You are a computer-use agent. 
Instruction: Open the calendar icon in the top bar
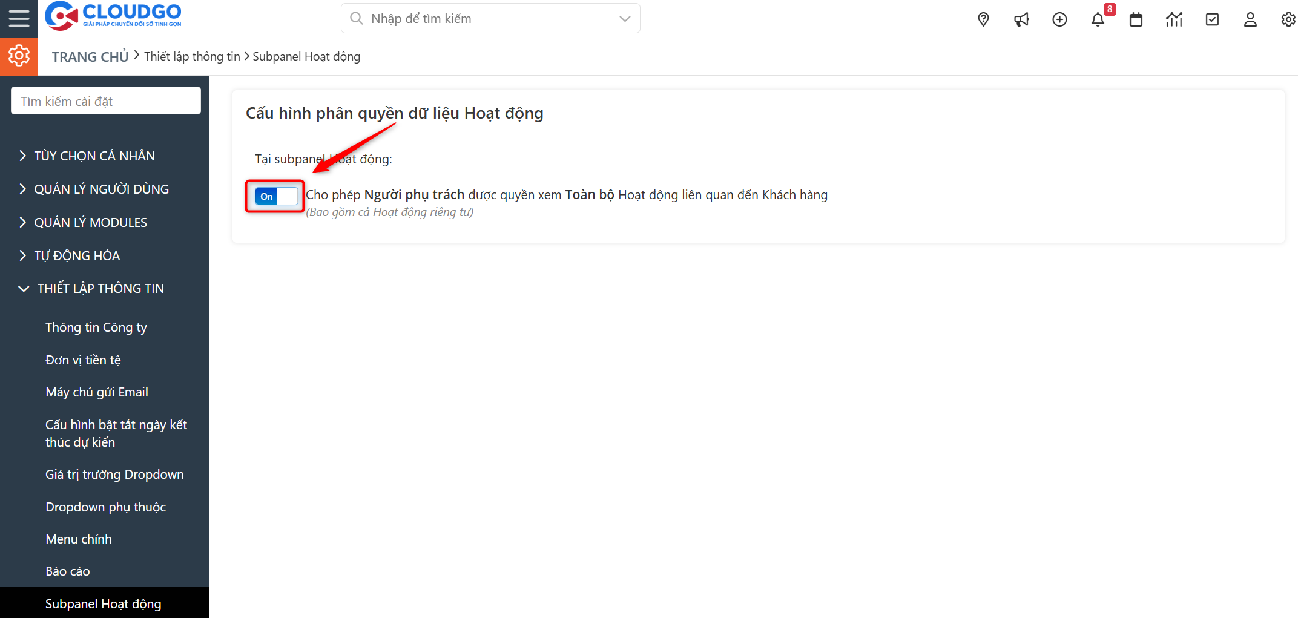(x=1135, y=19)
